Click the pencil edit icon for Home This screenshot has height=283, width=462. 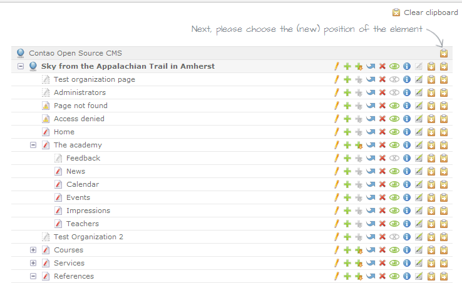336,132
